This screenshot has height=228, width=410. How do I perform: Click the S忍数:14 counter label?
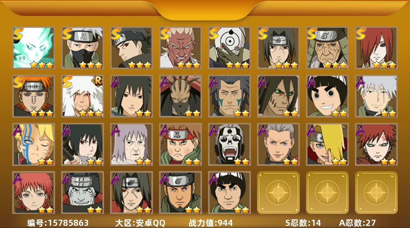[303, 223]
